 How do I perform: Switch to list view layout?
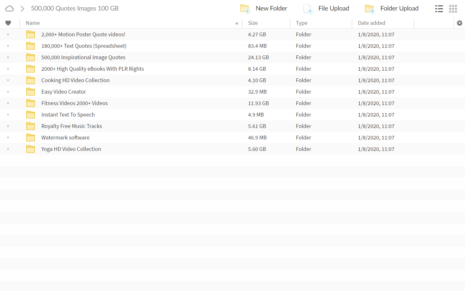click(x=439, y=9)
